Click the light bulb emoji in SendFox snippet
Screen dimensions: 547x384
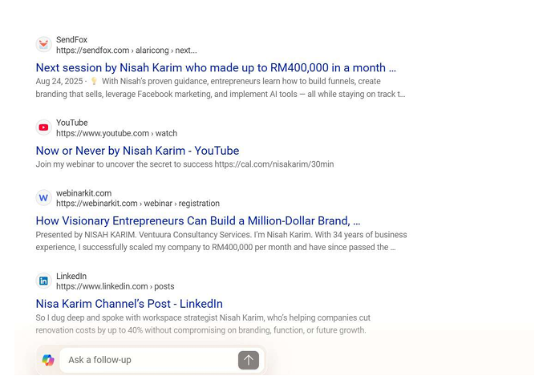click(x=94, y=81)
